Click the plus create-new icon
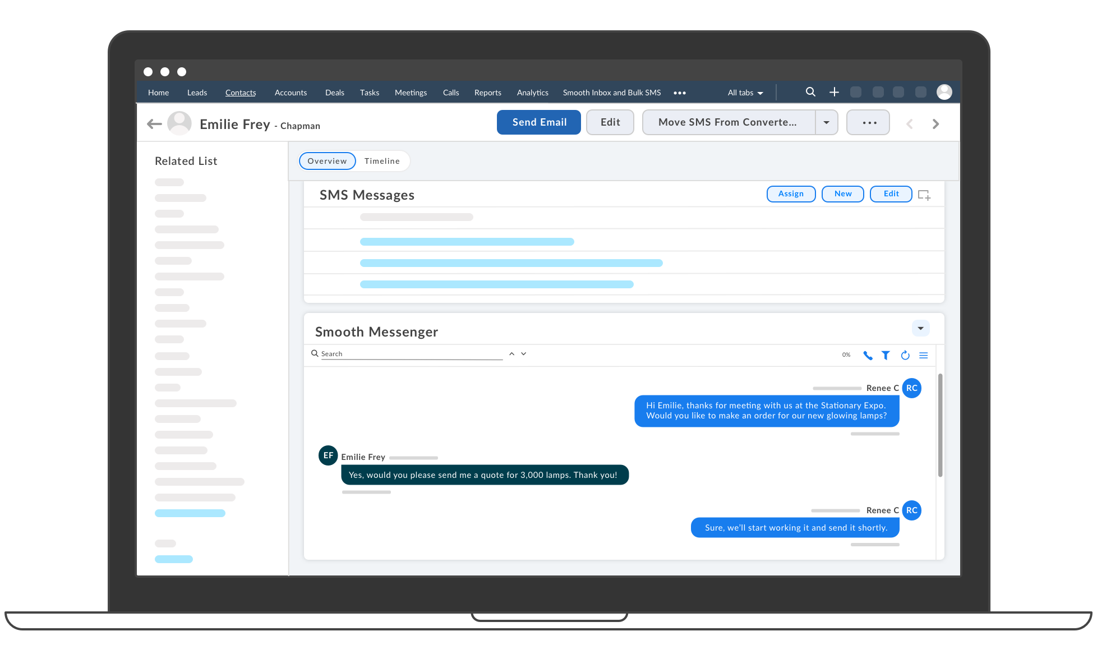This screenshot has height=654, width=1097. [x=834, y=92]
